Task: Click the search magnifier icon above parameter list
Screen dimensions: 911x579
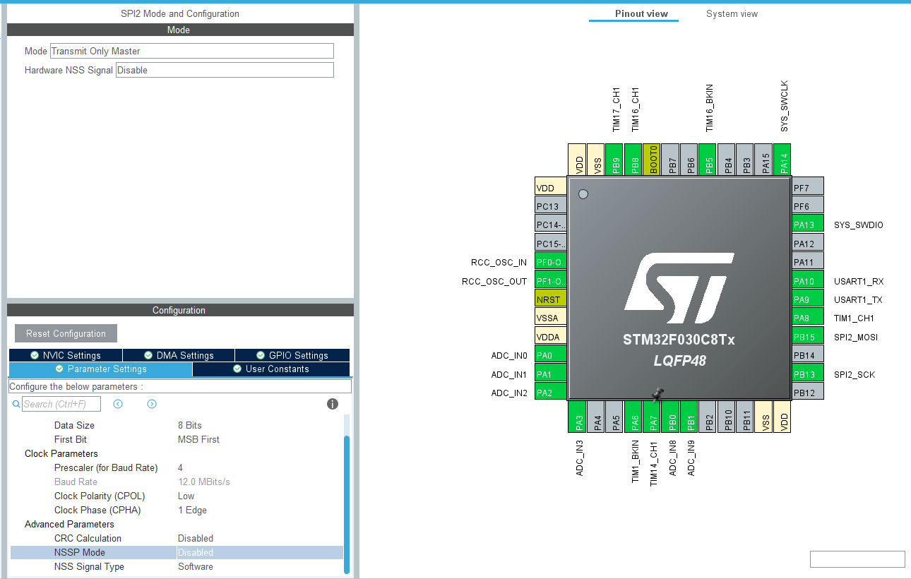Action: pos(16,404)
